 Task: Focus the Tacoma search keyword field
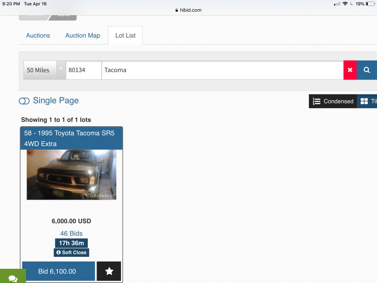click(223, 70)
